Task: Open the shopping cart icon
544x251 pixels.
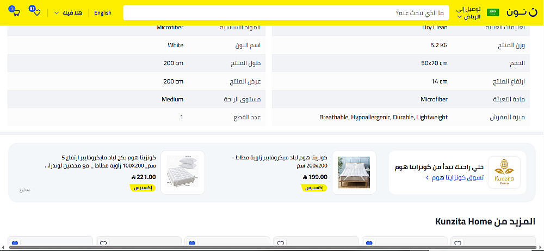Action: [16, 13]
